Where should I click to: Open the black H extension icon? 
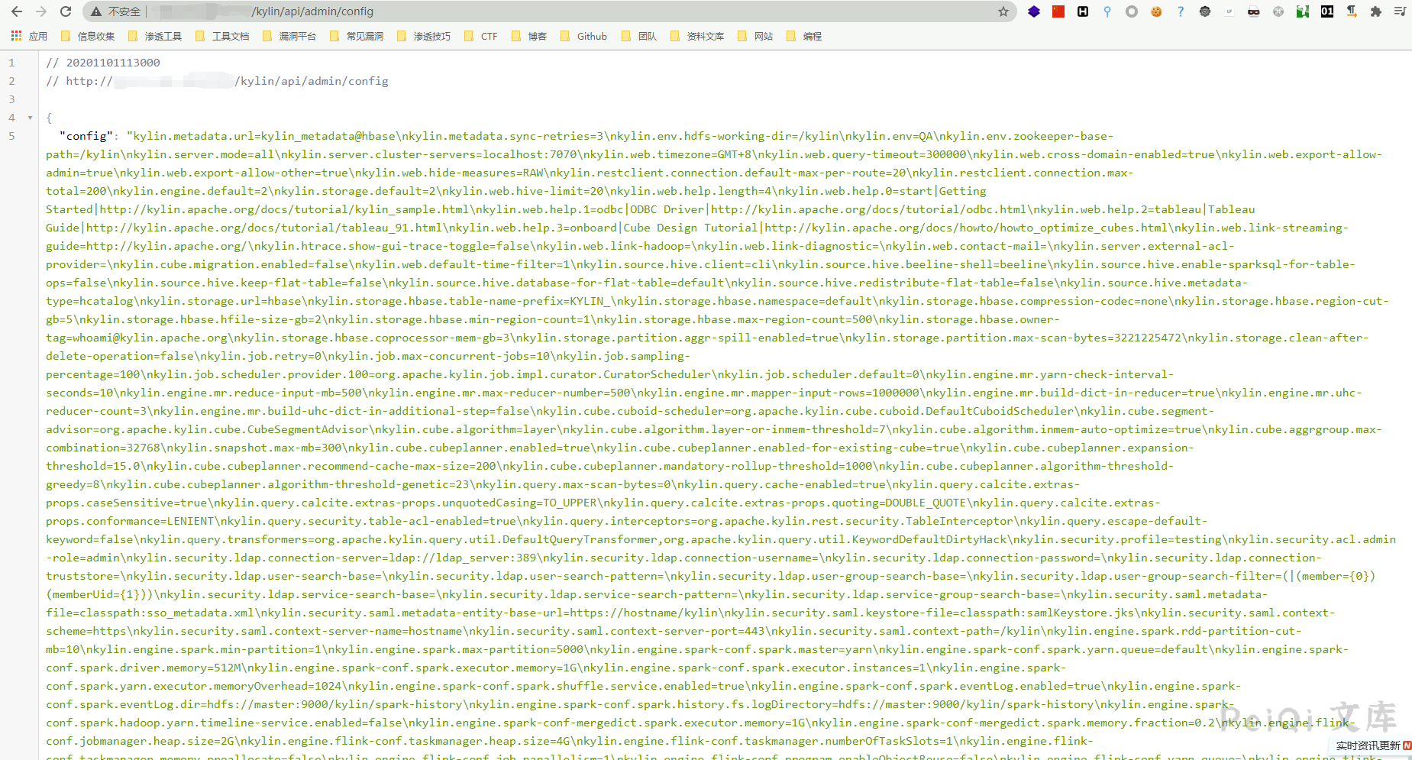tap(1083, 11)
